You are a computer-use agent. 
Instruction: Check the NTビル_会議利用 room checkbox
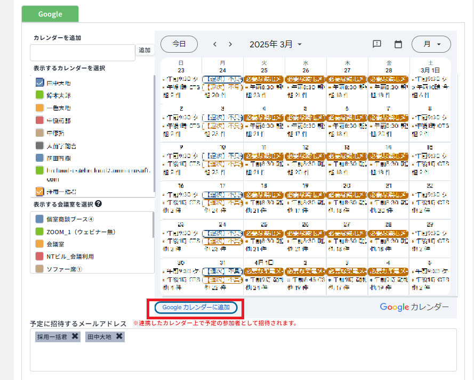39,257
